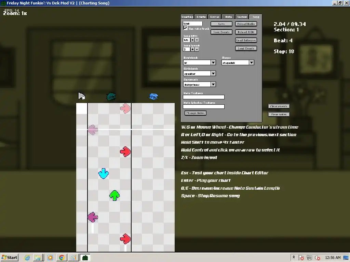This screenshot has width=350, height=262.
Task: Select the green up arrow note
Action: 115,195
